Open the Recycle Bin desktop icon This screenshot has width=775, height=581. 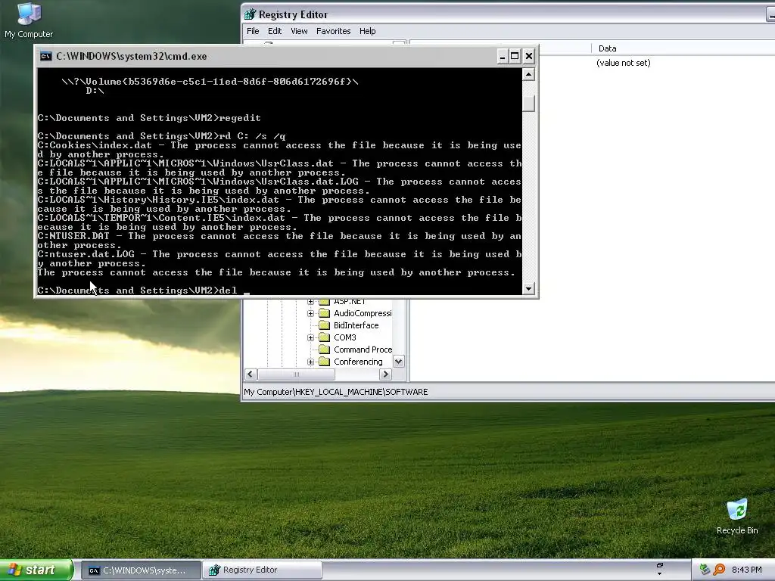pos(737,517)
